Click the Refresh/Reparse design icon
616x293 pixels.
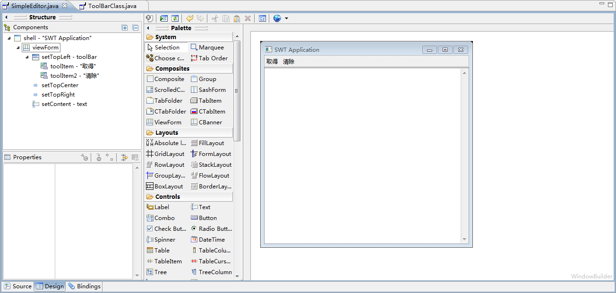(x=175, y=18)
